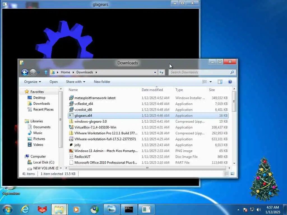287x215 pixels.
Task: Select the Favorites group in the sidebar
Action: coord(37,92)
